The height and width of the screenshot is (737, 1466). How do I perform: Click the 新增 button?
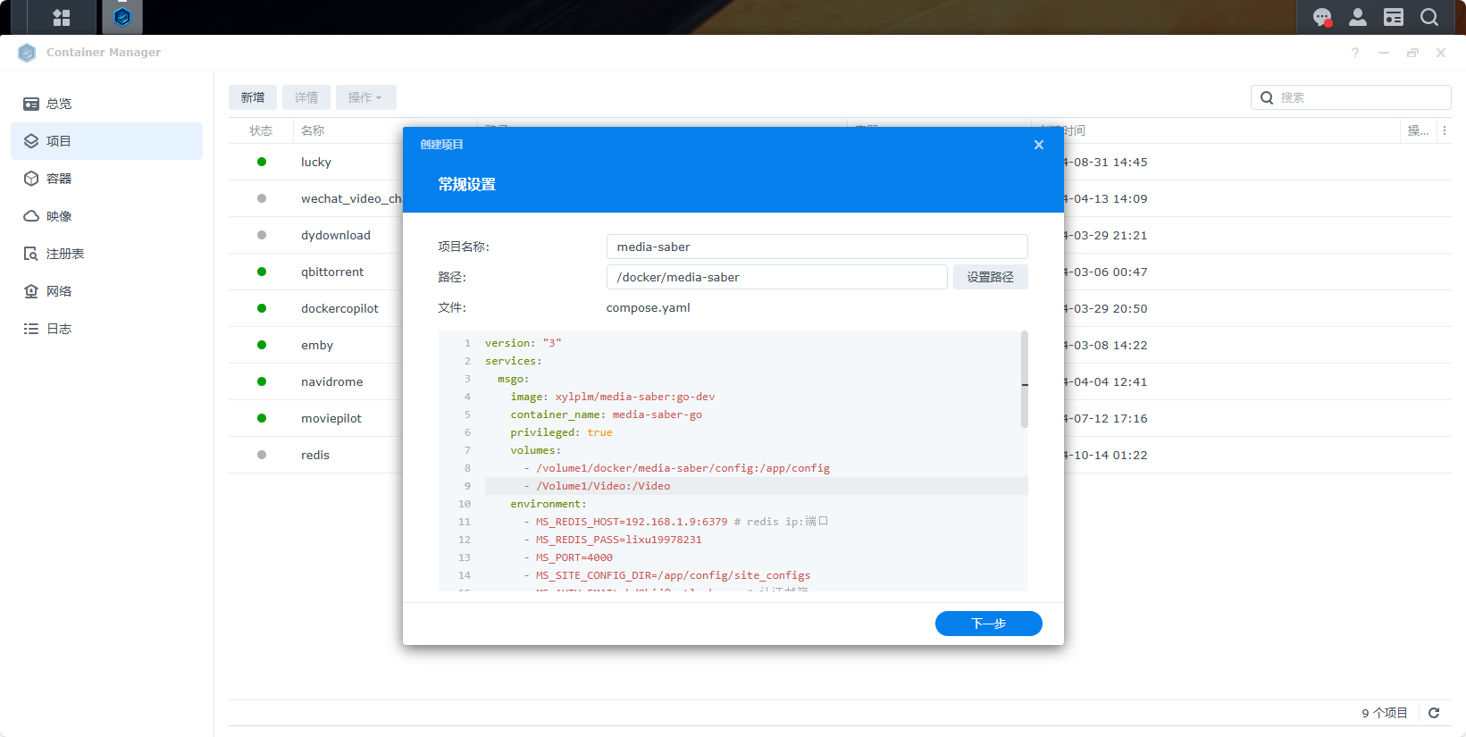pos(253,97)
